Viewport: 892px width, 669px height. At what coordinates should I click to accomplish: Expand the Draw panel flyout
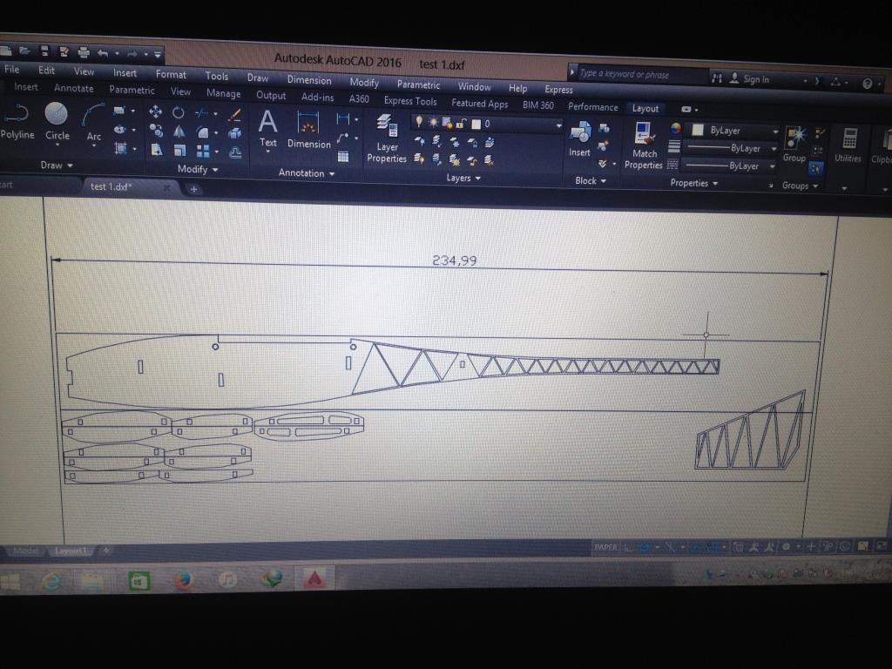point(57,165)
